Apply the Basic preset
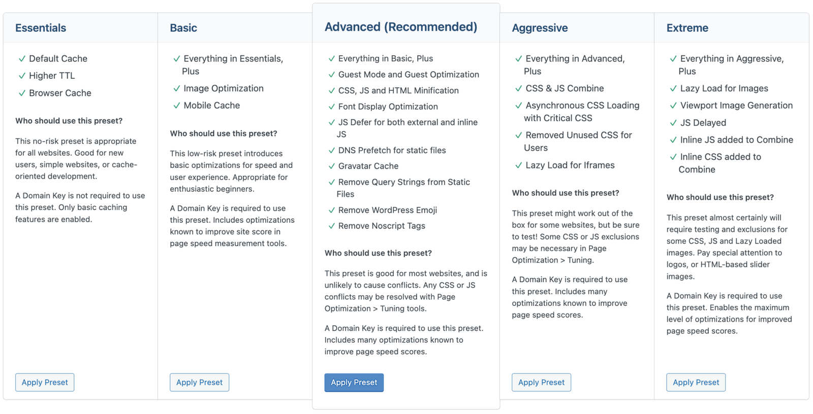813x414 pixels. pos(199,383)
